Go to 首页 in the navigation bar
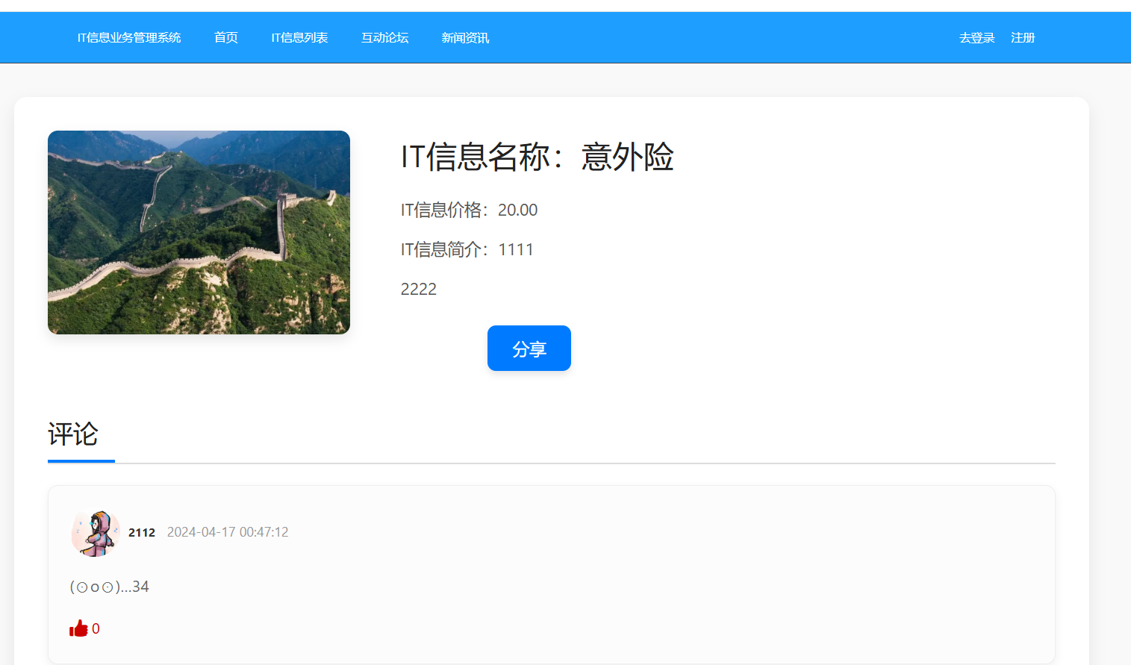The height and width of the screenshot is (665, 1131). (x=225, y=38)
